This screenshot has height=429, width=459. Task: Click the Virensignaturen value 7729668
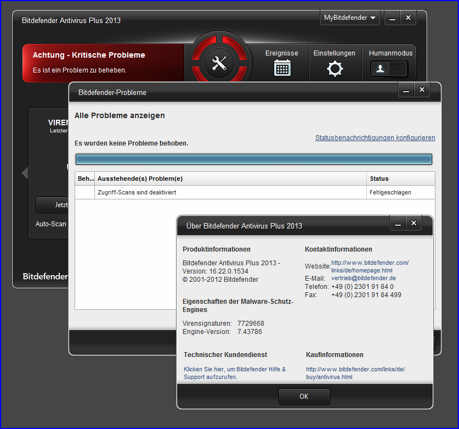[x=251, y=324]
